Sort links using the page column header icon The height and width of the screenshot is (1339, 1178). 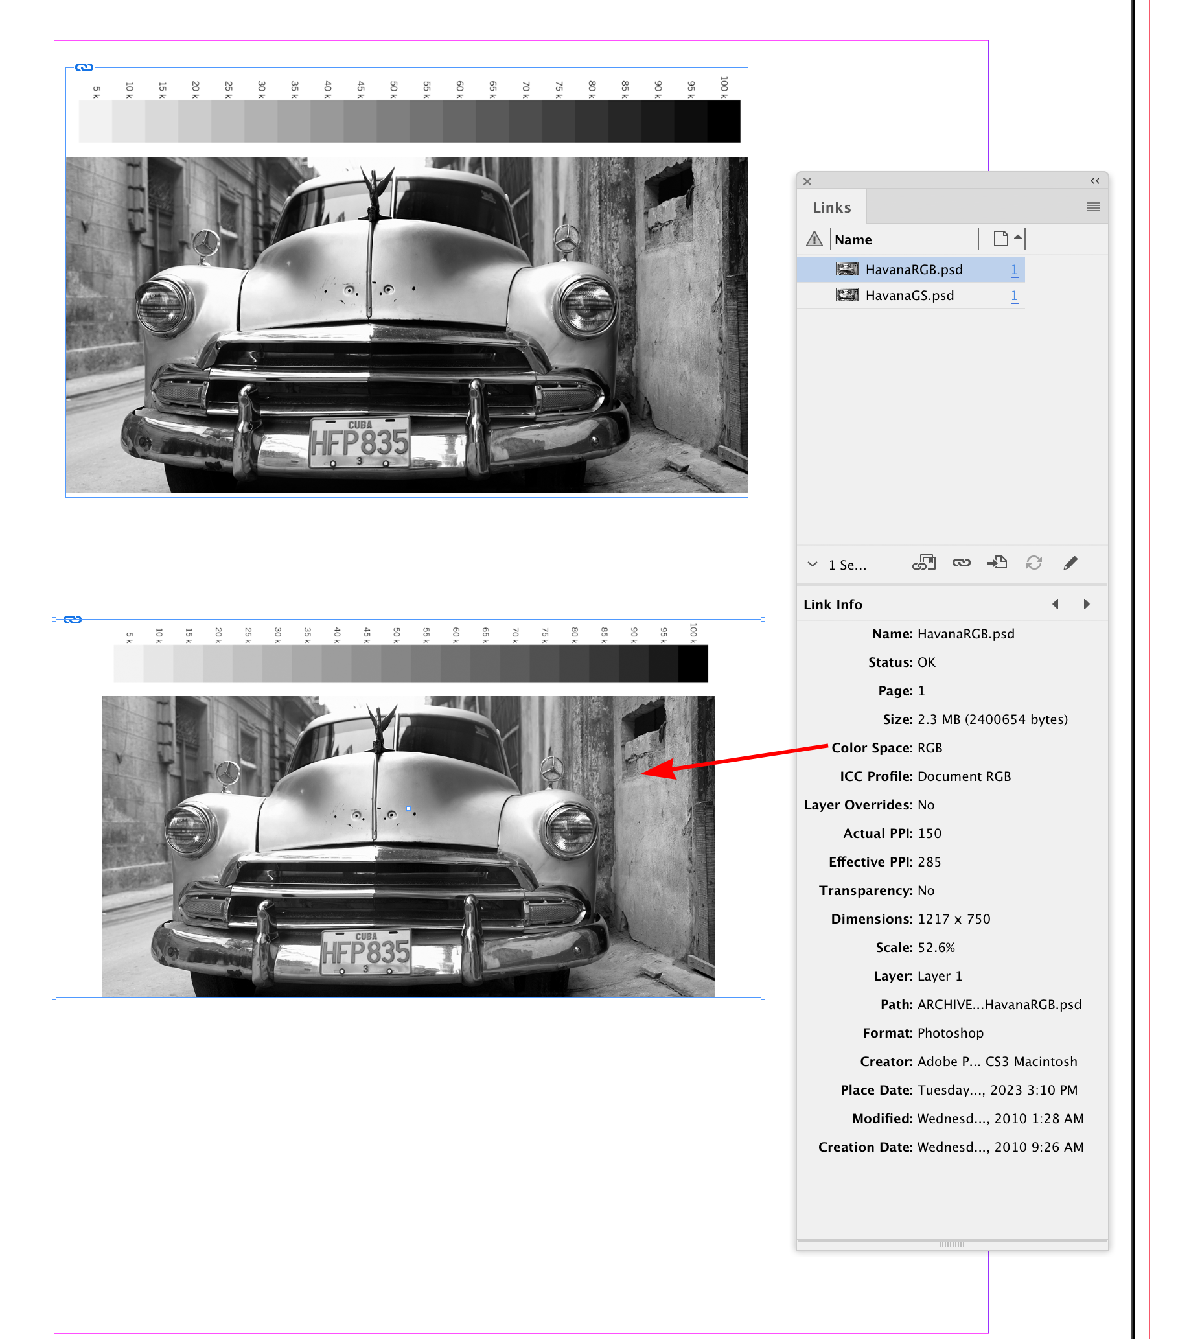point(1000,239)
